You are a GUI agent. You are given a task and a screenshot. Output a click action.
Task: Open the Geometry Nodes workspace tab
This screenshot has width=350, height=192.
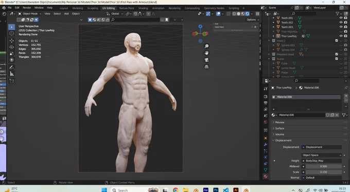click(x=214, y=8)
